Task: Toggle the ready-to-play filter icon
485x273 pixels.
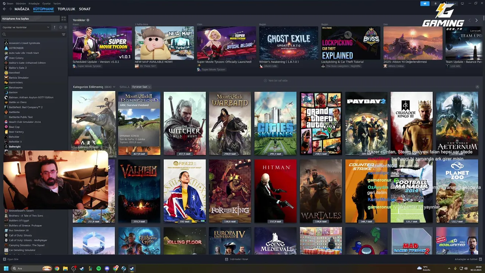Action: click(65, 27)
